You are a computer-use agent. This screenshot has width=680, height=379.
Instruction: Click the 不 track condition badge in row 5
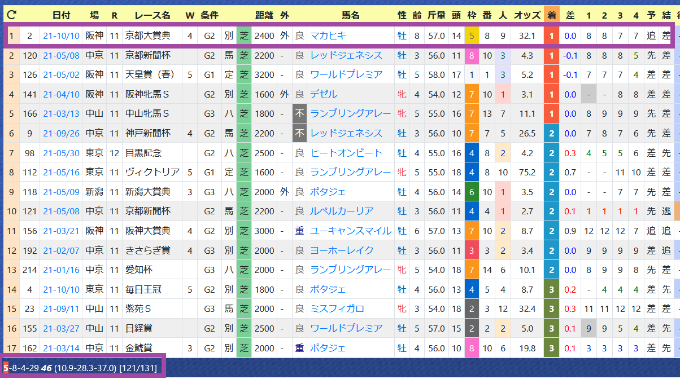(x=299, y=114)
